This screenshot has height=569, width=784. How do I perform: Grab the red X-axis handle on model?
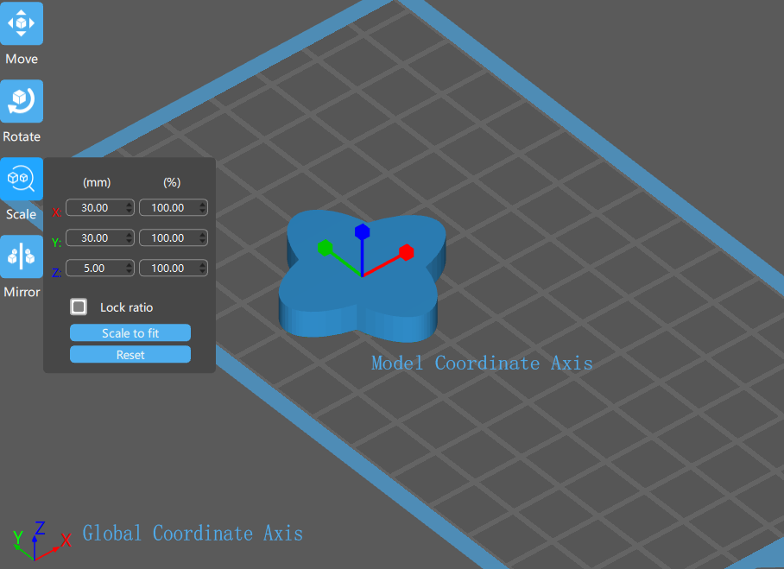(x=407, y=252)
